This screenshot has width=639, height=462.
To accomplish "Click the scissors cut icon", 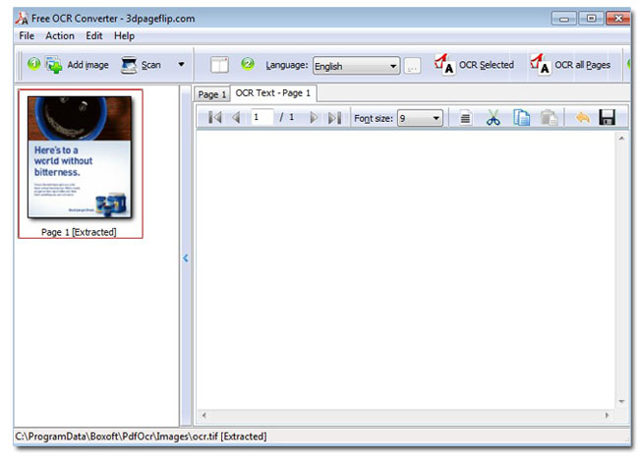I will coord(494,118).
